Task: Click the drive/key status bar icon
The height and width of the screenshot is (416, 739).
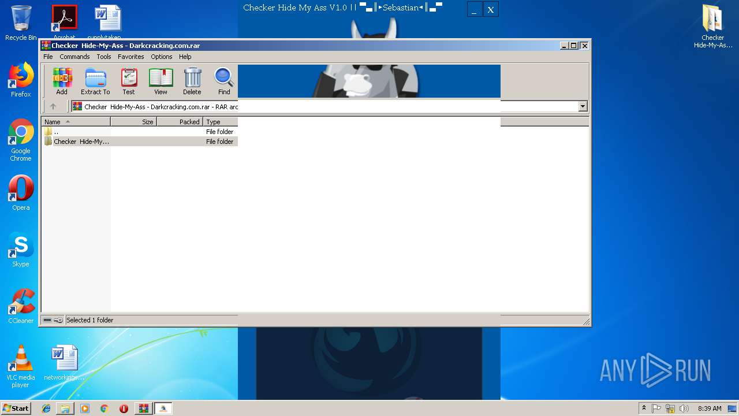Action: pyautogui.click(x=53, y=320)
